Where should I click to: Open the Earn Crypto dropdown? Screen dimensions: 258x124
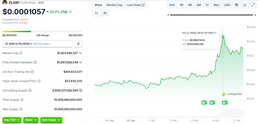pyautogui.click(x=51, y=120)
